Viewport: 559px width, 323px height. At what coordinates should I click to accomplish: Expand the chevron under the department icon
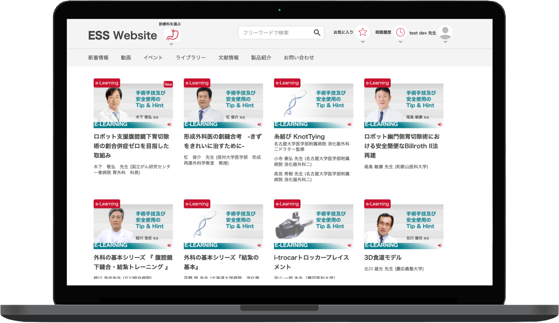coord(171,44)
